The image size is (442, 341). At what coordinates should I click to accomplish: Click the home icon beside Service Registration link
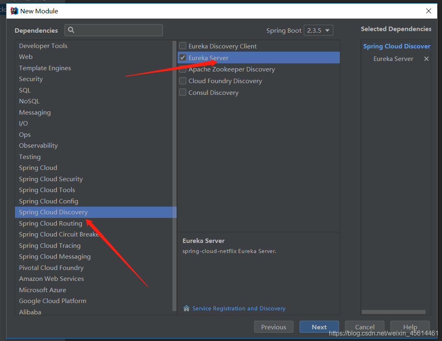coord(186,308)
